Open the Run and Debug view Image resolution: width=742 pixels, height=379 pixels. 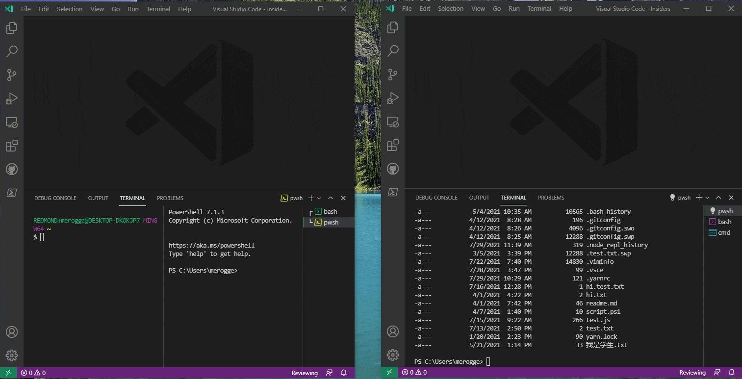pos(12,98)
